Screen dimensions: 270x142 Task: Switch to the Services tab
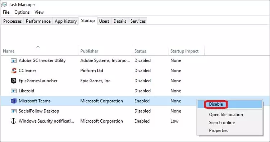coord(138,21)
